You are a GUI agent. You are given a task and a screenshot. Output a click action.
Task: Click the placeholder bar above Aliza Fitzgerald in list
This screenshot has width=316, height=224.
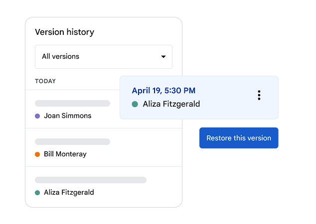point(91,180)
